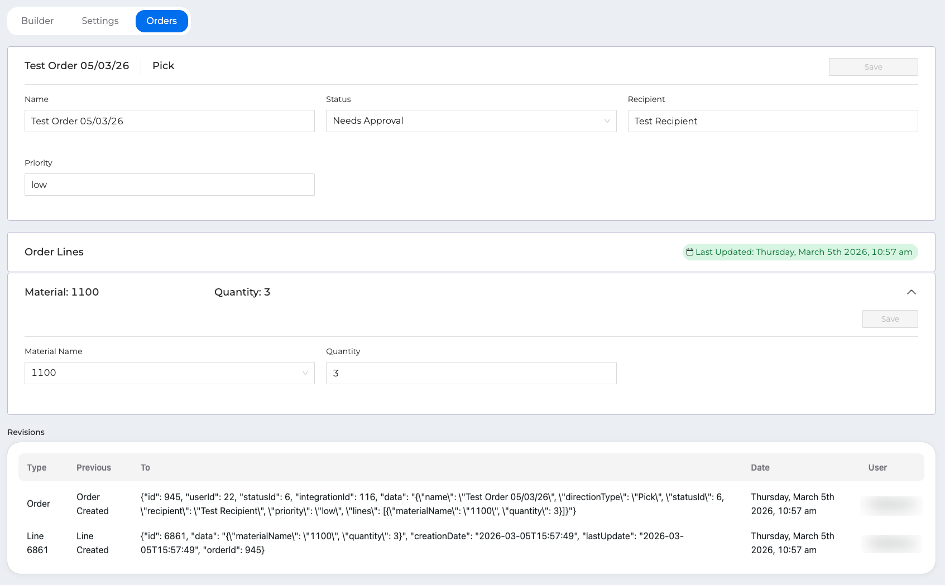Open the Settings tab
This screenshot has height=585, width=945.
click(100, 21)
